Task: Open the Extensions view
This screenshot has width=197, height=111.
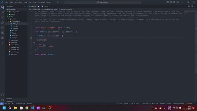Action: click(x=2, y=28)
